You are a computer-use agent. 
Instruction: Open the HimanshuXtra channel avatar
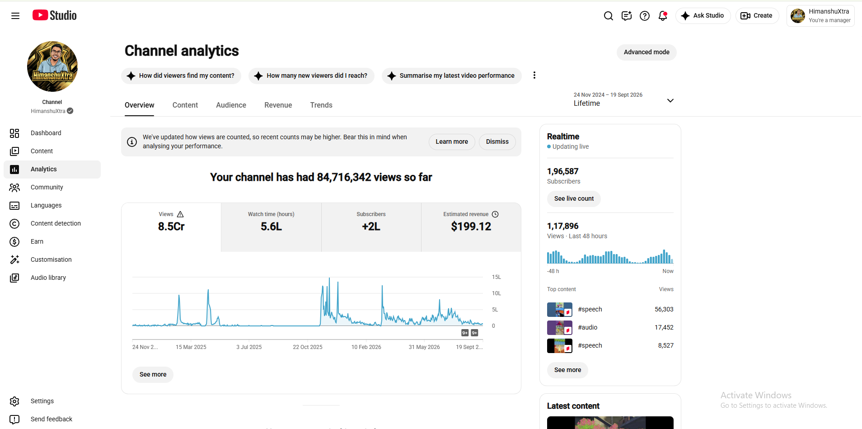[52, 66]
